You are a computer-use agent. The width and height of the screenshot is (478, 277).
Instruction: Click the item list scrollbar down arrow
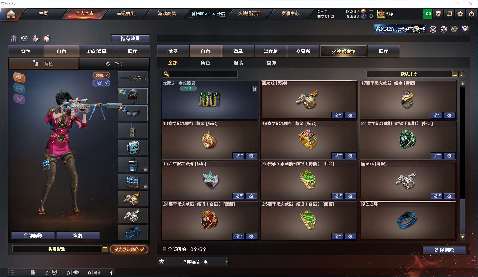[462, 237]
